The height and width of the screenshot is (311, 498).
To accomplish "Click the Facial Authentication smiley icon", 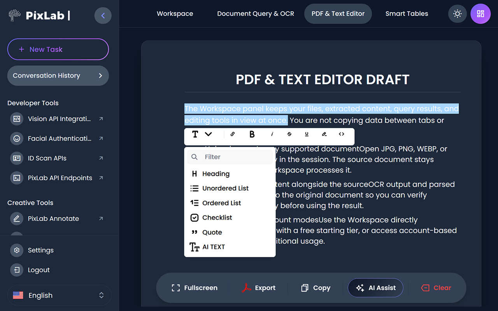I will point(17,138).
